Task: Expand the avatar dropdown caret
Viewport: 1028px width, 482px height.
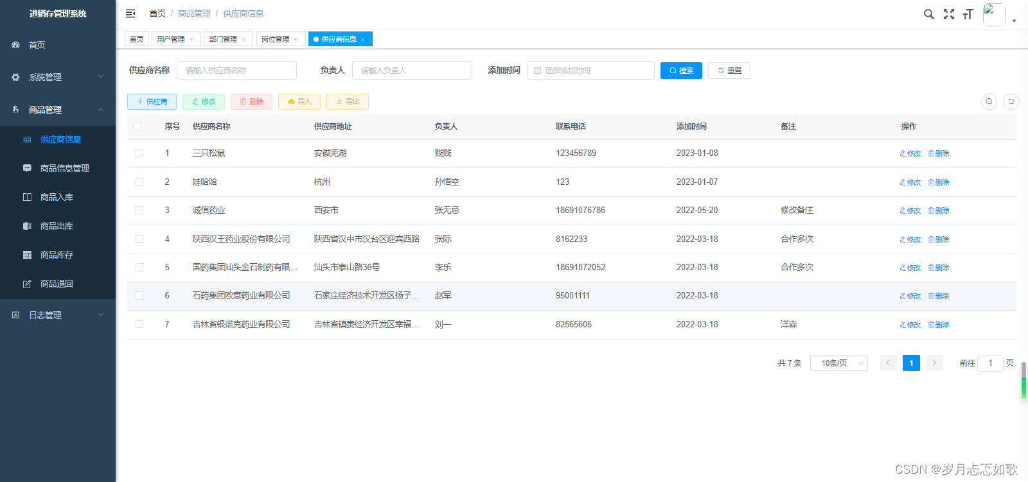Action: coord(1015,21)
